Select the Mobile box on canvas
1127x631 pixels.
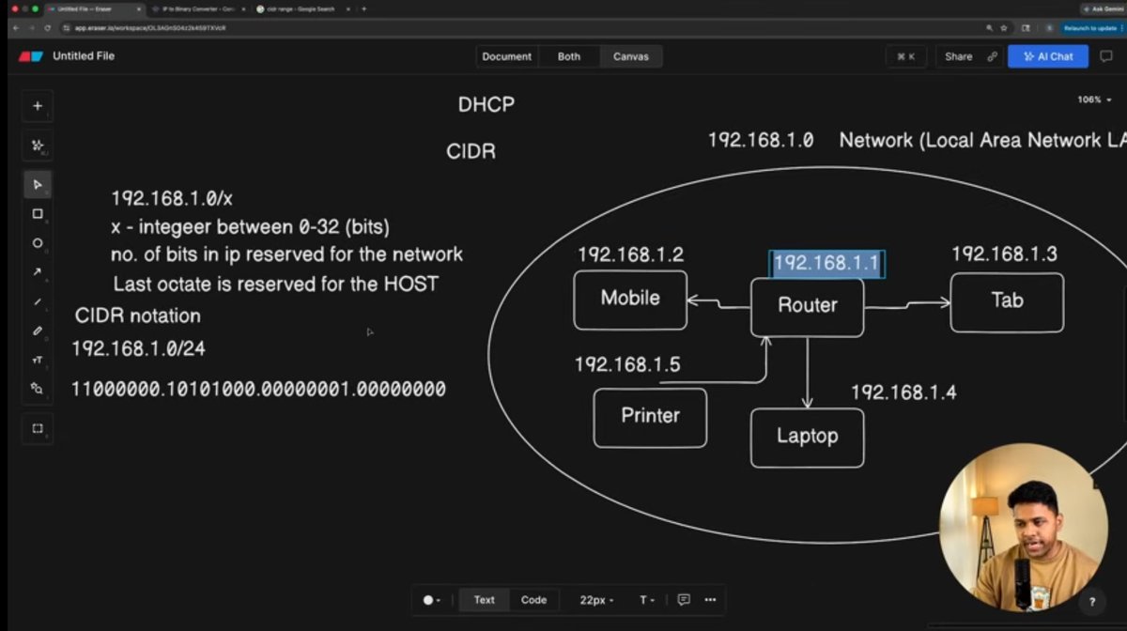[x=630, y=300]
